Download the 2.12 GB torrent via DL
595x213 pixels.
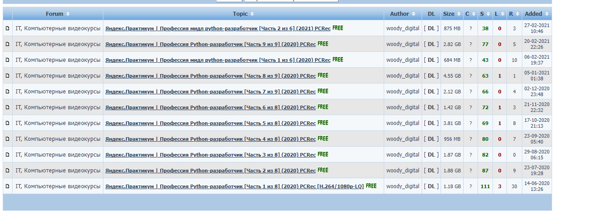tap(431, 92)
